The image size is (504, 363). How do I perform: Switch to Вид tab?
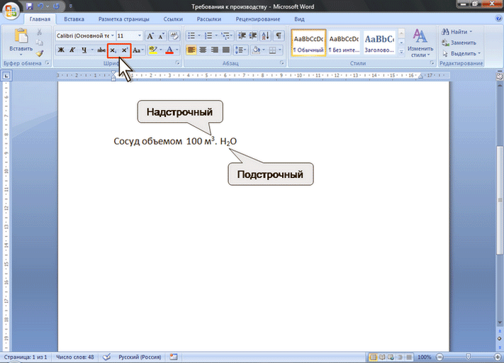[x=299, y=19]
